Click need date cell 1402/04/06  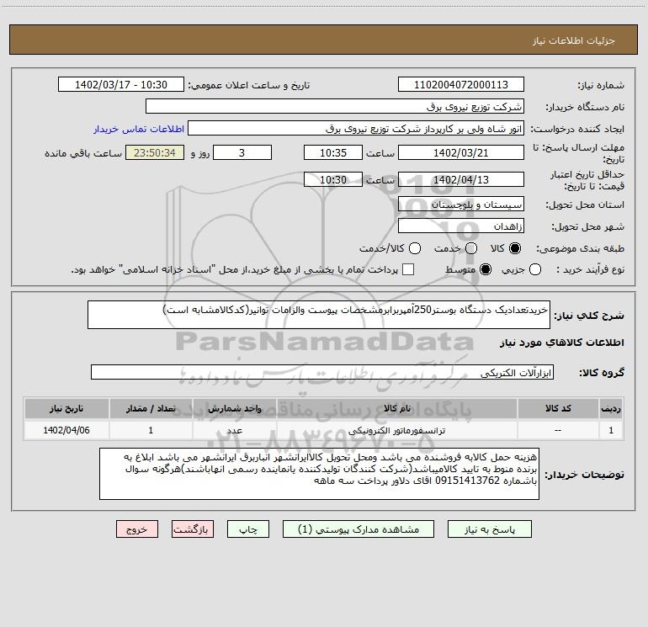click(66, 430)
